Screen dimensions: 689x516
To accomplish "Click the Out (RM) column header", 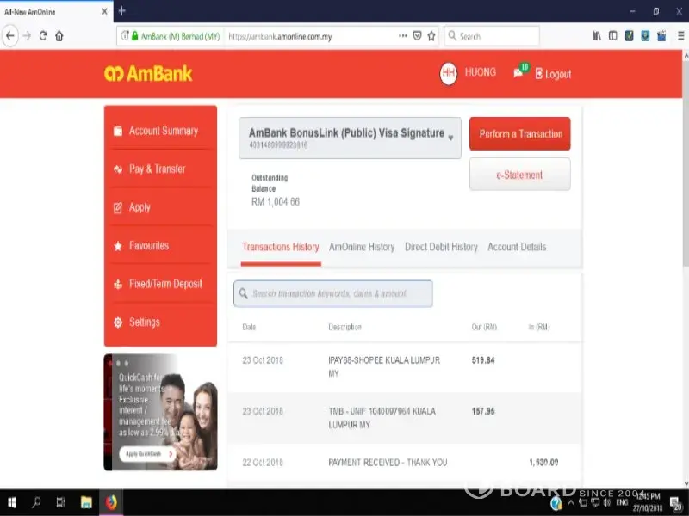I will click(484, 327).
